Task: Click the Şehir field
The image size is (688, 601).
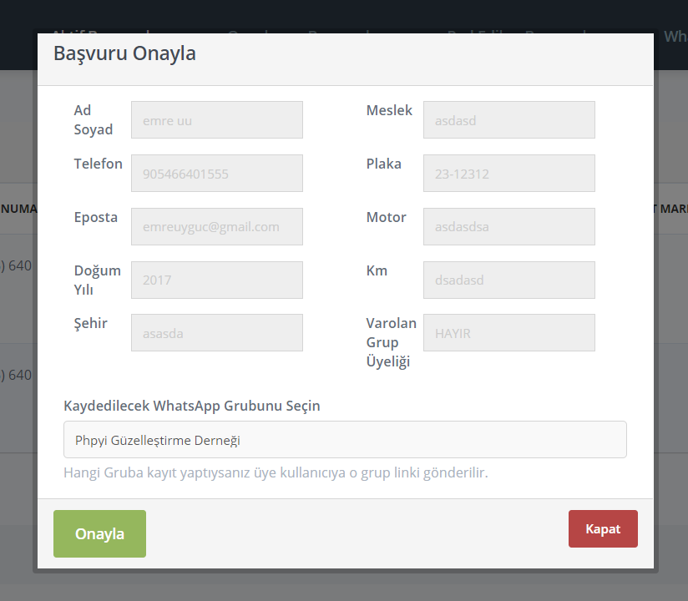Action: point(217,332)
